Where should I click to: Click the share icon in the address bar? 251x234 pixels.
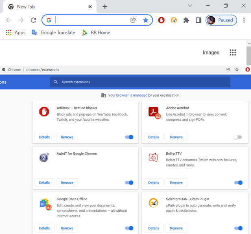(133, 20)
